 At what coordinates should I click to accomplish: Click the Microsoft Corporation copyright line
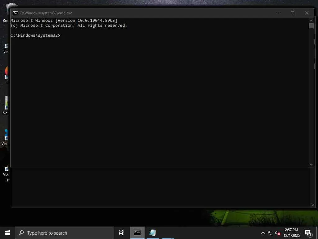[x=69, y=26]
